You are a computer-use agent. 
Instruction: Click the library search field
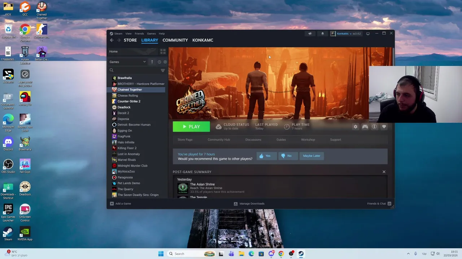point(134,70)
